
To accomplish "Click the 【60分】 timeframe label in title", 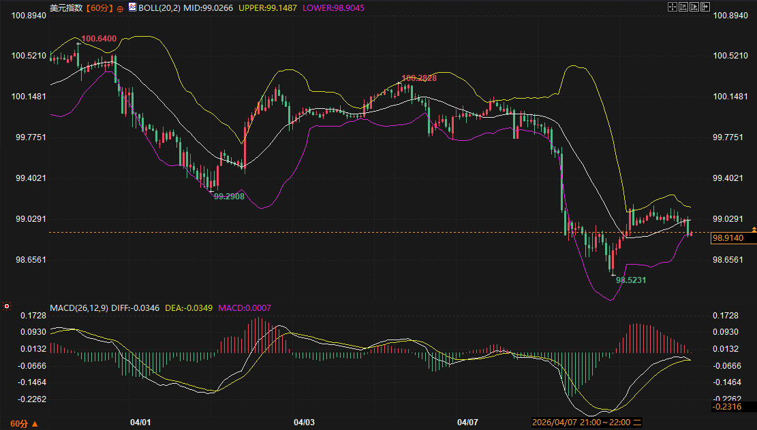I will click(x=100, y=8).
